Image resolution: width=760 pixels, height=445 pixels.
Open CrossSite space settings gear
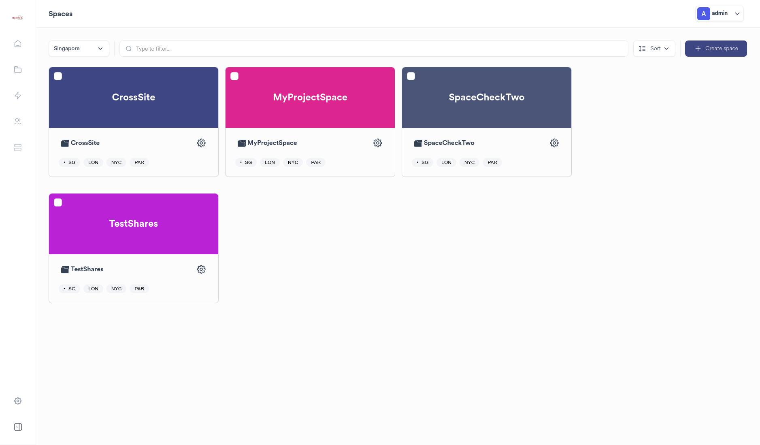pos(201,143)
